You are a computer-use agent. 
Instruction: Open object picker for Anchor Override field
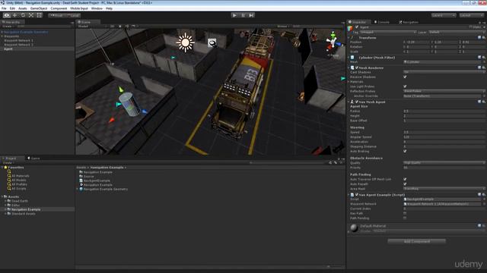[484, 96]
